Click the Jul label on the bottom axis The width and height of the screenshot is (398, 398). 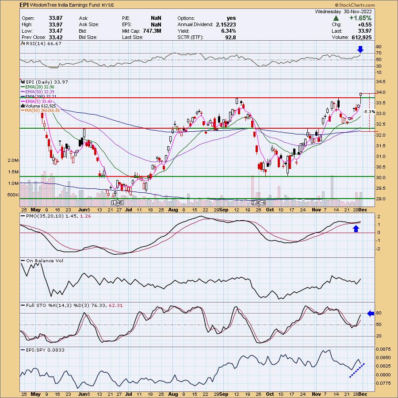[x=129, y=394]
